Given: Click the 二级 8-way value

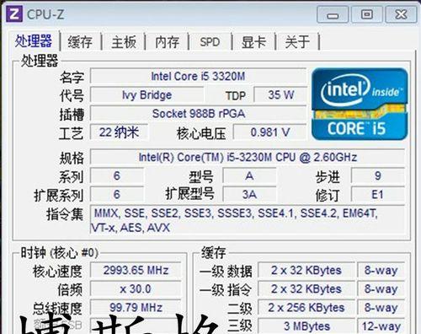Looking at the screenshot, I should tap(381, 308).
